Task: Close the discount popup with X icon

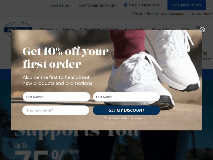Action: point(202,30)
